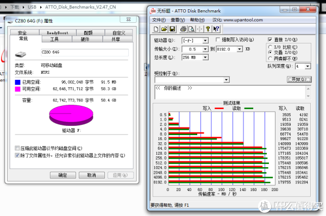
Task: Click the yellow question mark About icon
Action: click(208, 29)
